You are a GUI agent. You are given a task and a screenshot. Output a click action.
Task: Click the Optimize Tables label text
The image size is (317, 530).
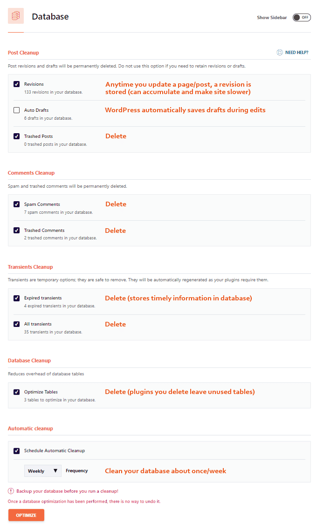point(41,392)
